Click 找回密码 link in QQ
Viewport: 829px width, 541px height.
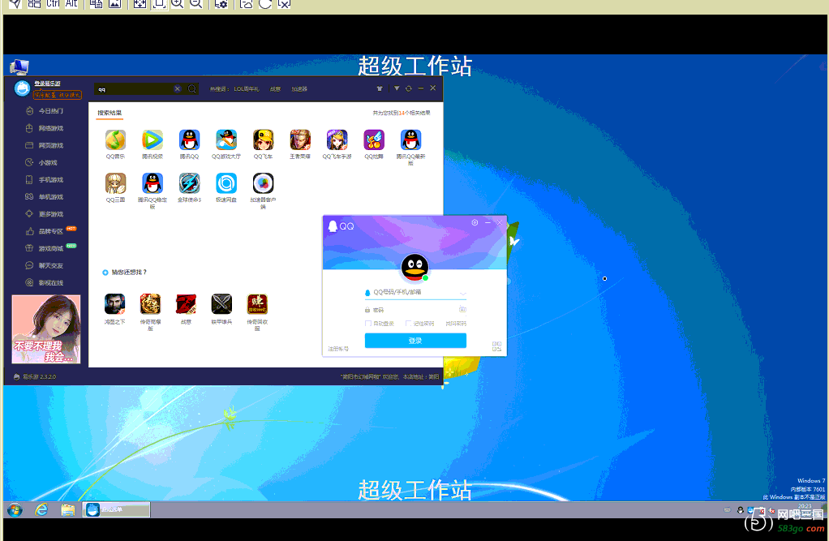click(456, 323)
